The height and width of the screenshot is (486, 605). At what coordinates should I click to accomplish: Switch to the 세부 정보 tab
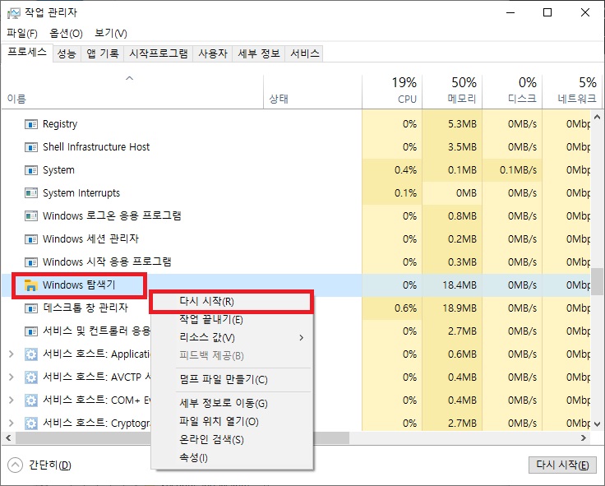pos(258,53)
